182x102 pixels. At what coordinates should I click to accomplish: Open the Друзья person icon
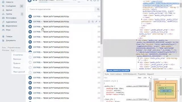click(x=3, y=10)
